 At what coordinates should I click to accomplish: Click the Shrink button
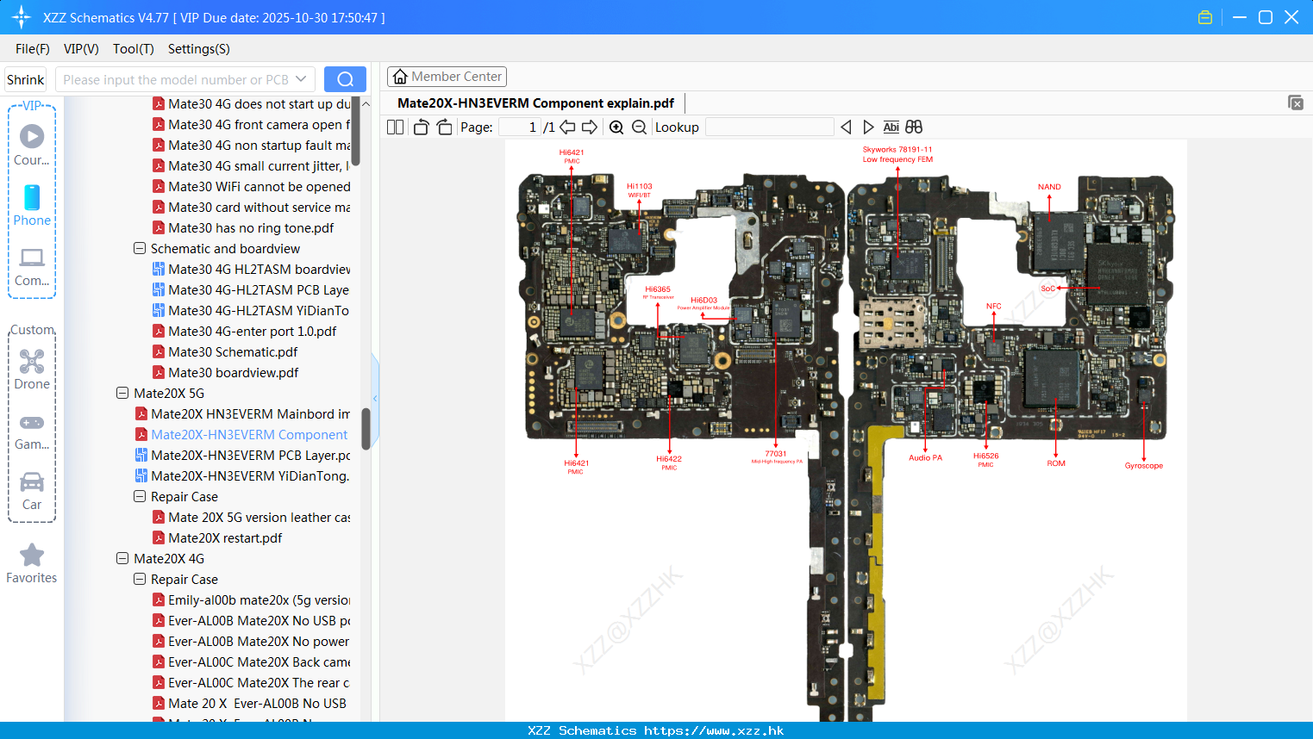coord(26,79)
